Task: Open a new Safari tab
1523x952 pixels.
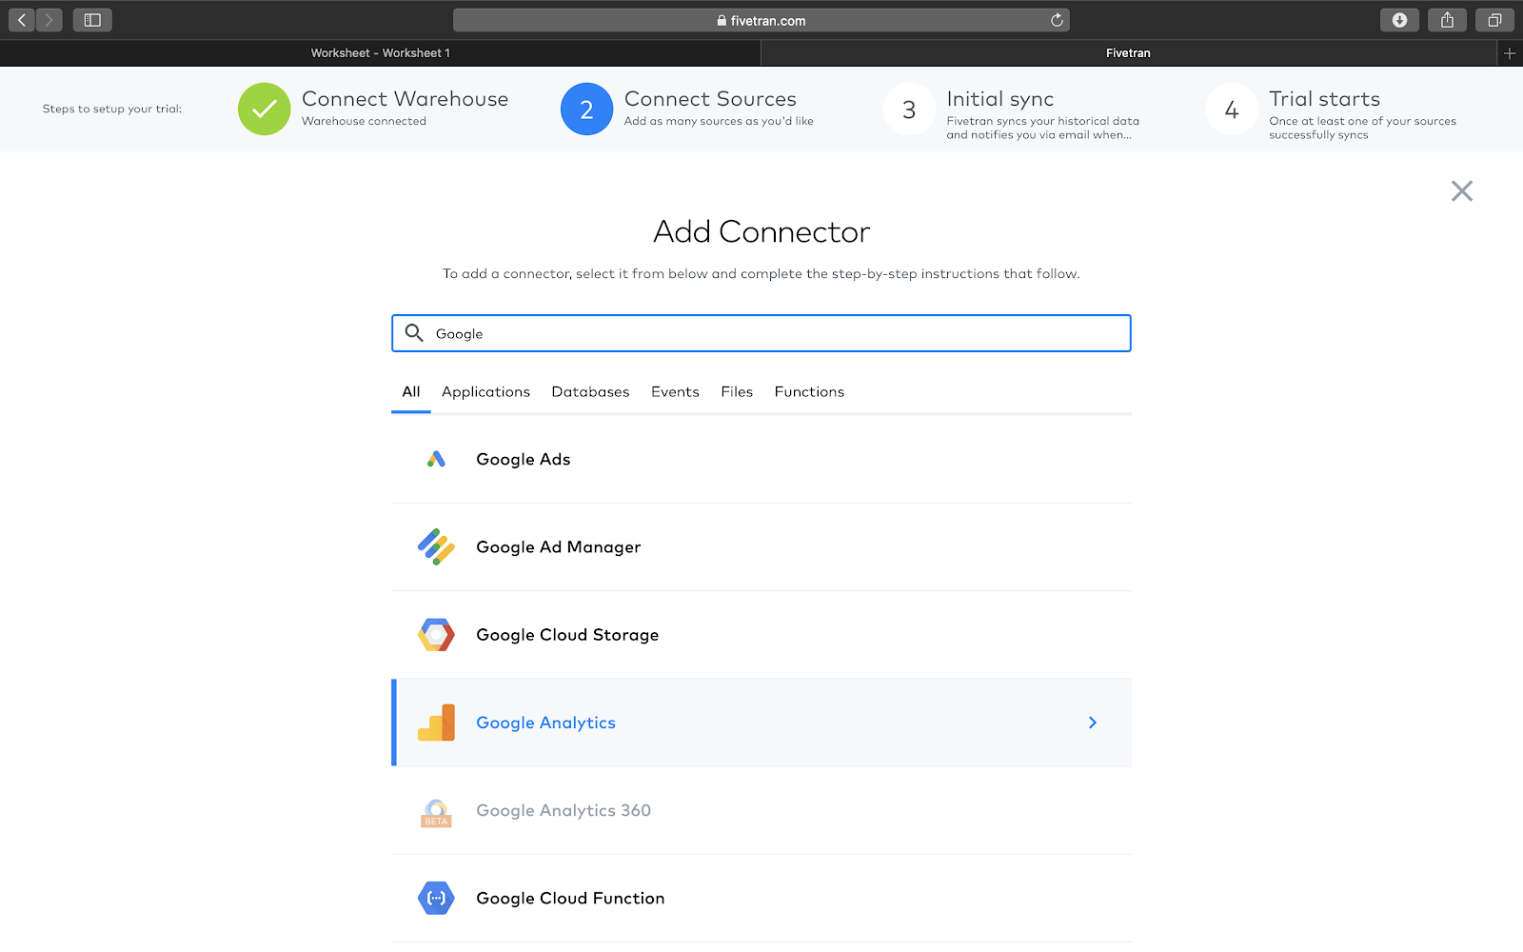Action: [1510, 53]
